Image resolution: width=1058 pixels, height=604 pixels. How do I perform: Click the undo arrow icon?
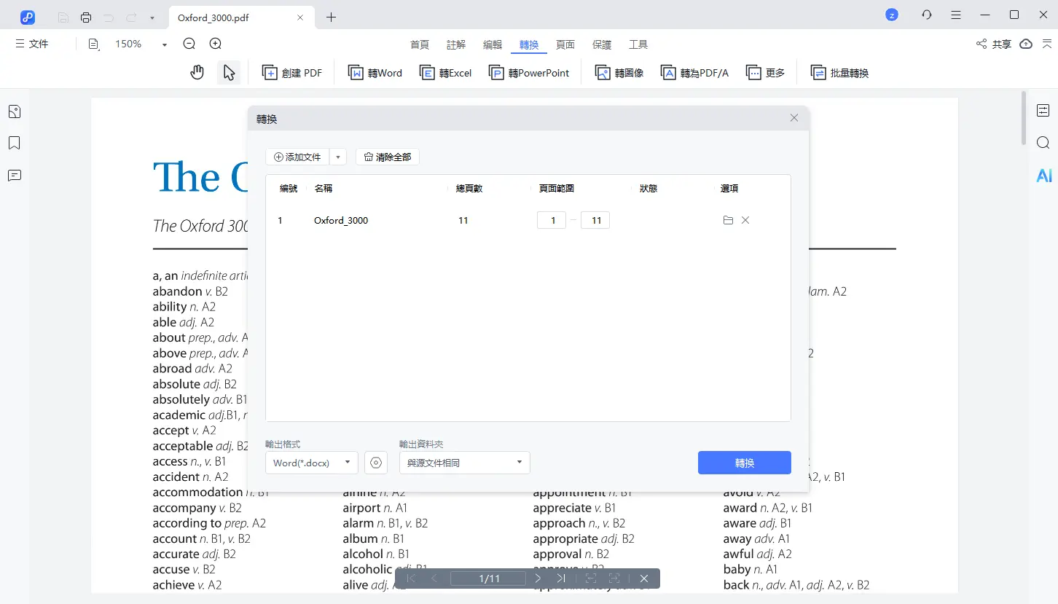pyautogui.click(x=109, y=17)
